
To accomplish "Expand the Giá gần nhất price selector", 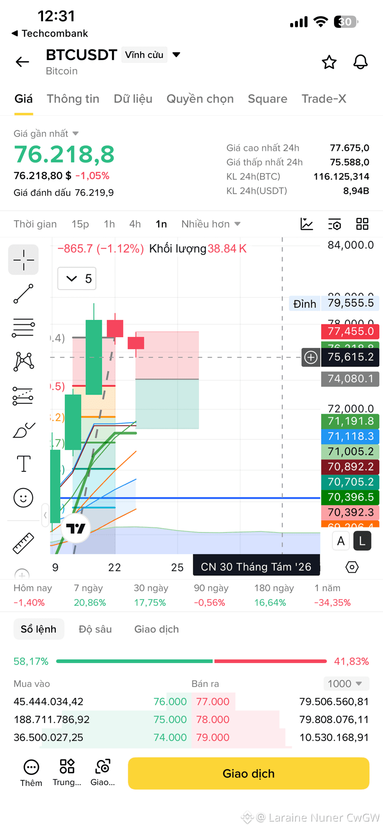I will (46, 134).
